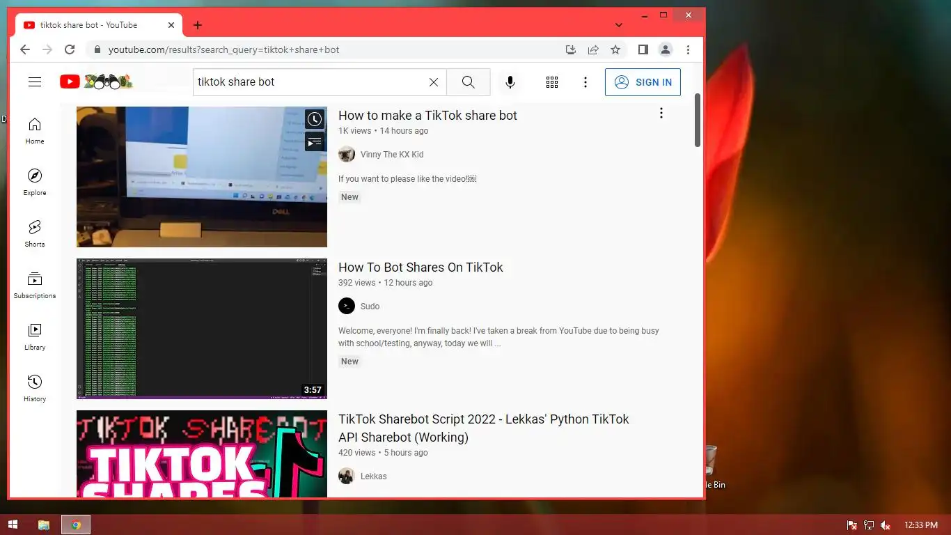Screen dimensions: 951x535
Task: Select the 'tiktok share bot - YouTube' tab
Action: 97,25
